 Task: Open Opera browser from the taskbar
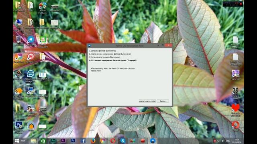coord(113,141)
